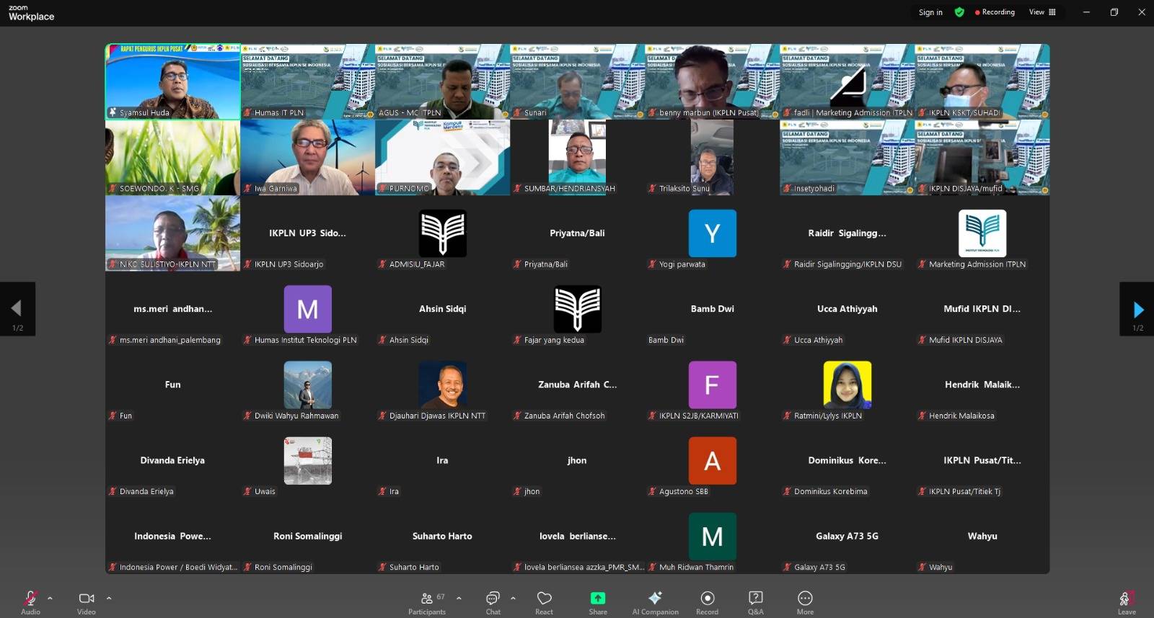
Task: Expand audio options arrow next to Audio
Action: [x=50, y=598]
